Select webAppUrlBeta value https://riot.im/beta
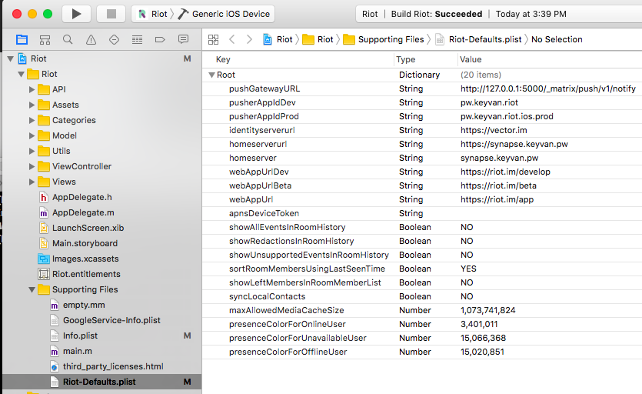 click(498, 185)
